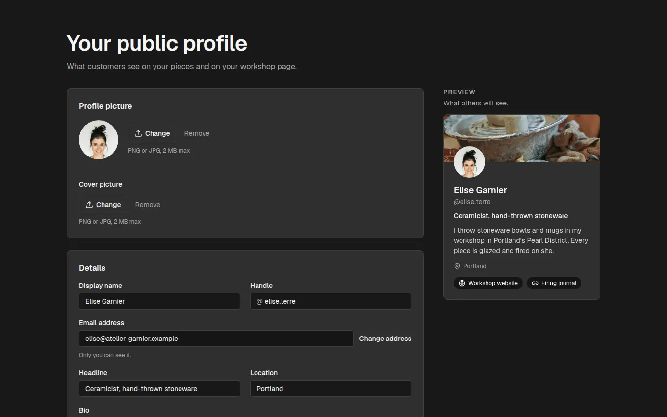This screenshot has height=417, width=667.
Task: Click upload icon on cover picture Change button
Action: pyautogui.click(x=89, y=205)
